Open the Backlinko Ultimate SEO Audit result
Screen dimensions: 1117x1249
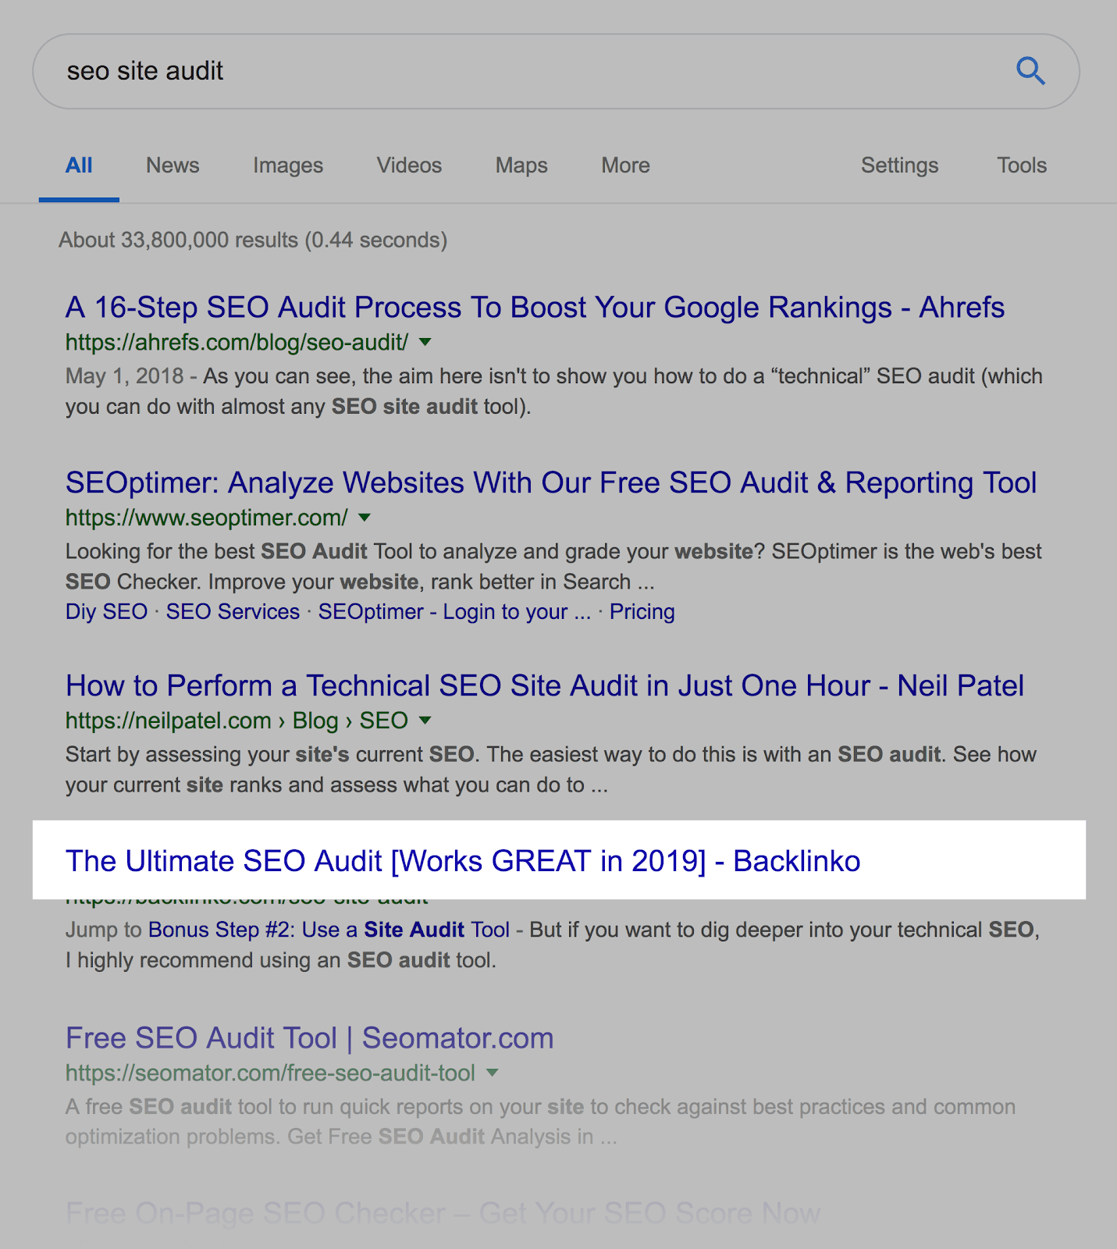[x=463, y=861]
